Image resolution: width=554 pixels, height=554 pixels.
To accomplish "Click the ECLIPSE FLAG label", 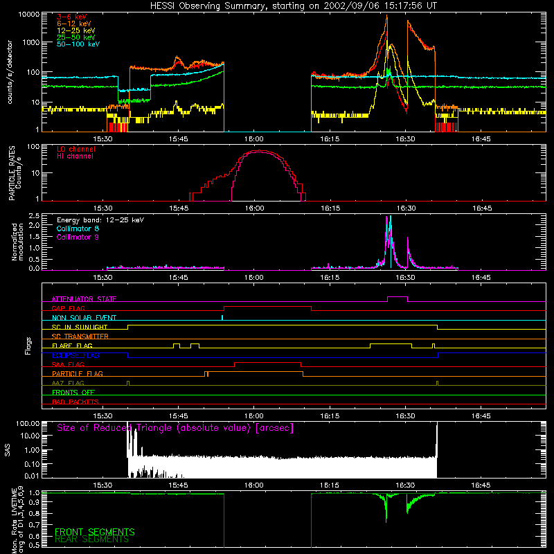I will pos(75,355).
